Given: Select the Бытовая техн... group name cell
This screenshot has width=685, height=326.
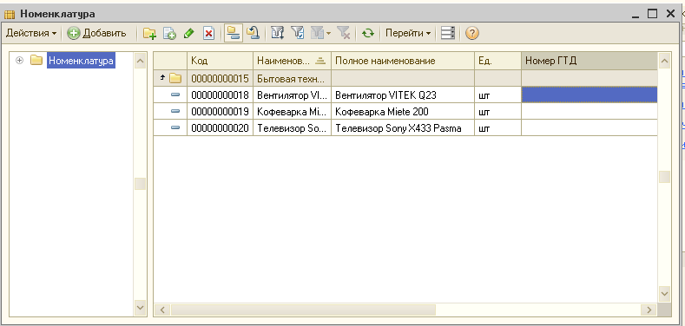Looking at the screenshot, I should [292, 79].
